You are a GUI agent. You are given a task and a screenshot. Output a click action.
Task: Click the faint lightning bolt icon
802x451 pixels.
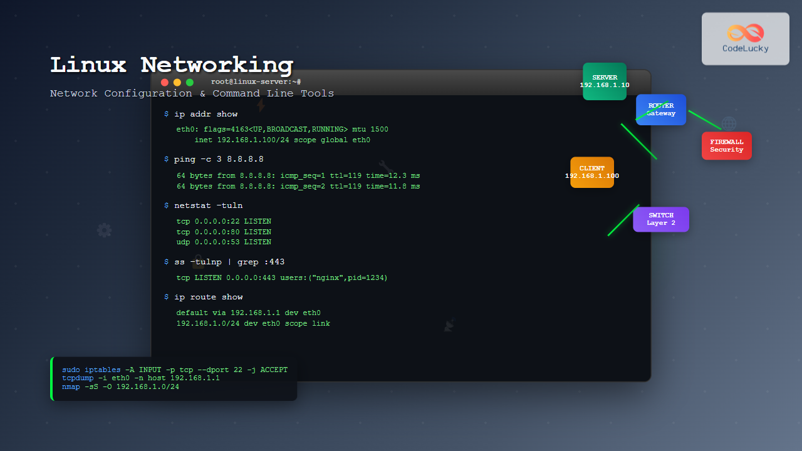coord(261,105)
